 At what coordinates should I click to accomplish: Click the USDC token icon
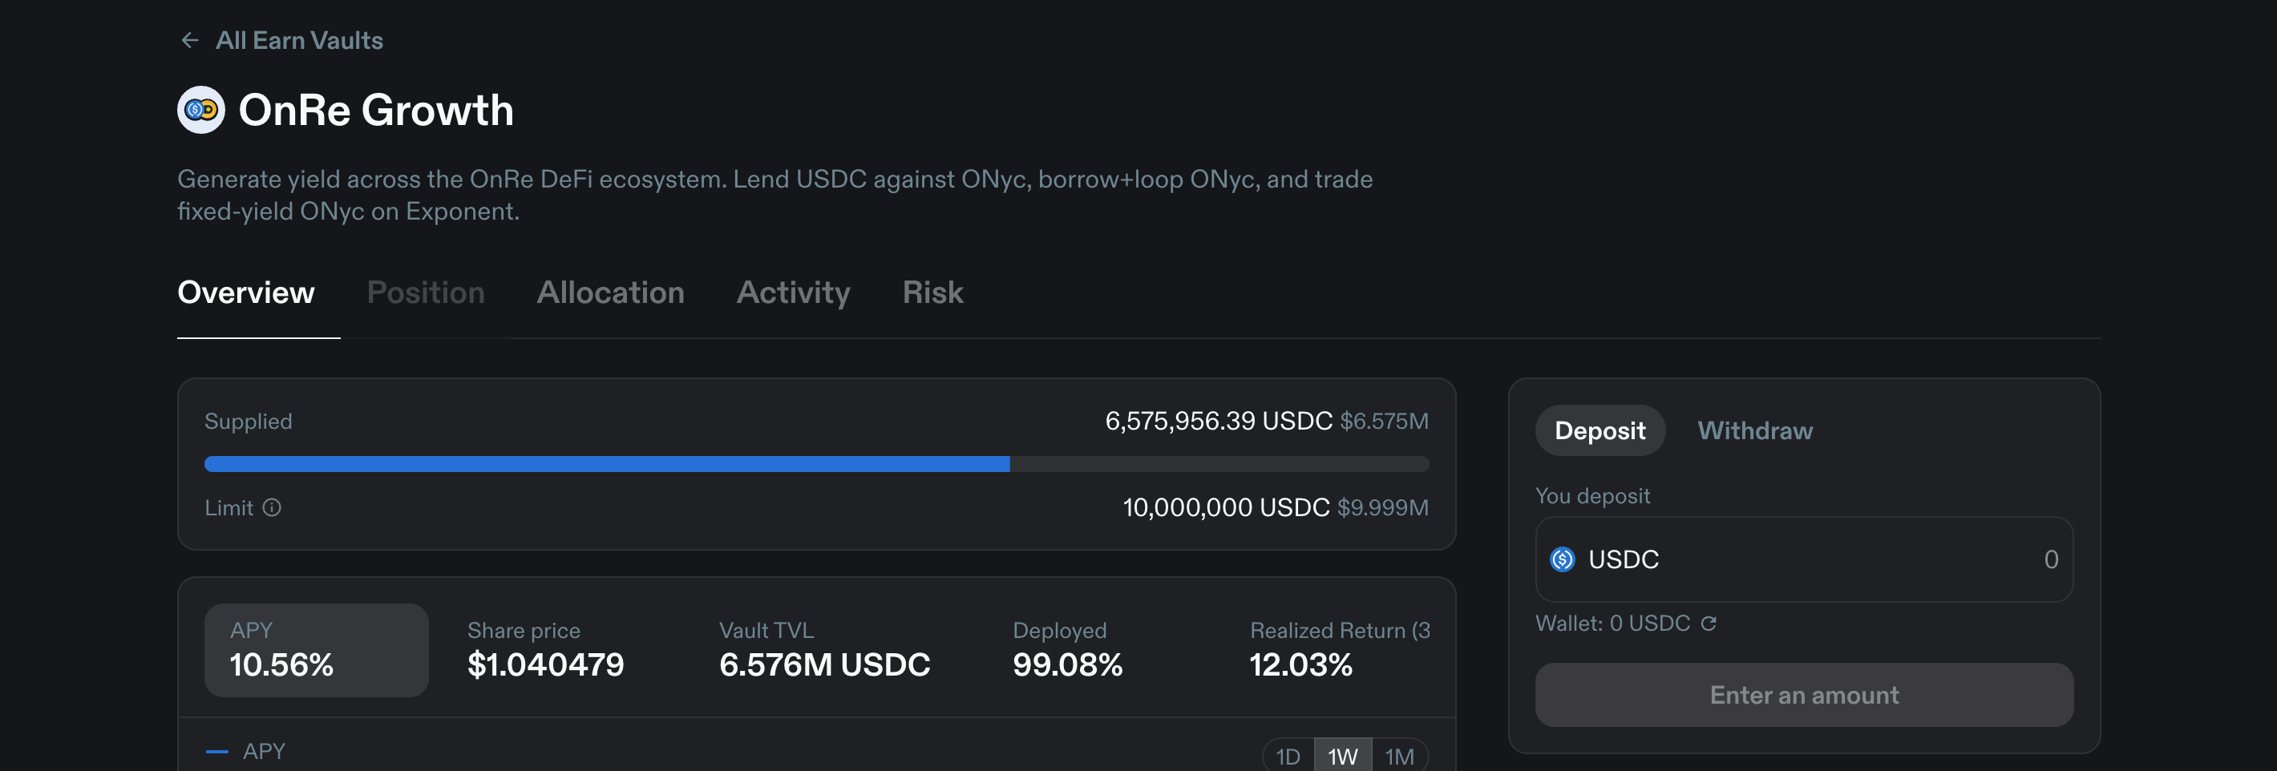(x=1563, y=560)
